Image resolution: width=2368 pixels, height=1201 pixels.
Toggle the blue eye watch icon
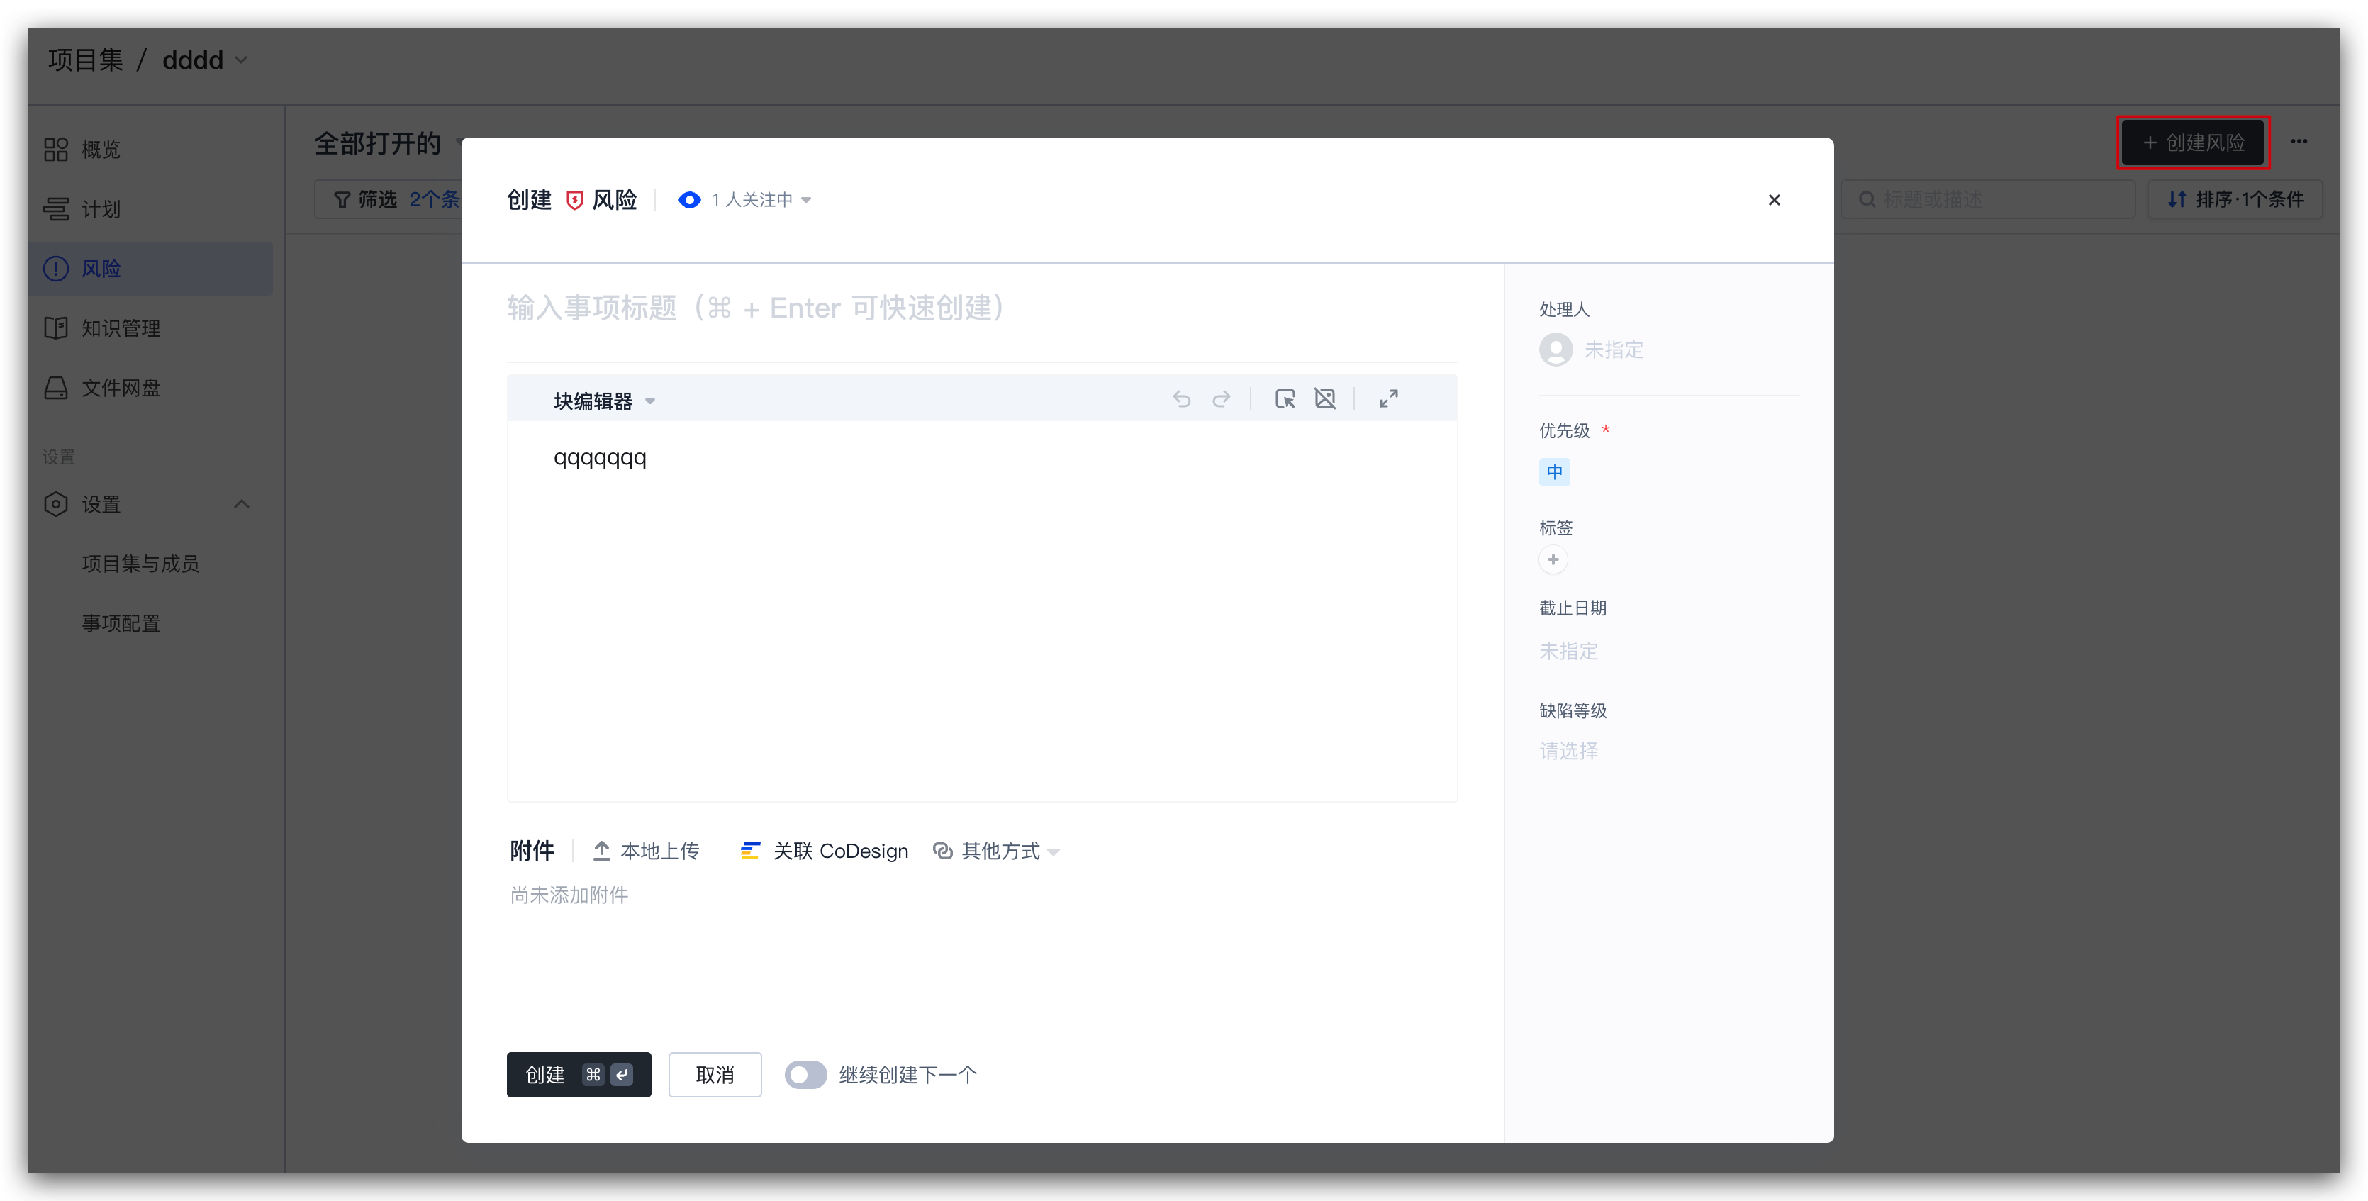(689, 201)
